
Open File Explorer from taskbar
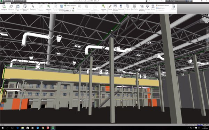coord(23,128)
